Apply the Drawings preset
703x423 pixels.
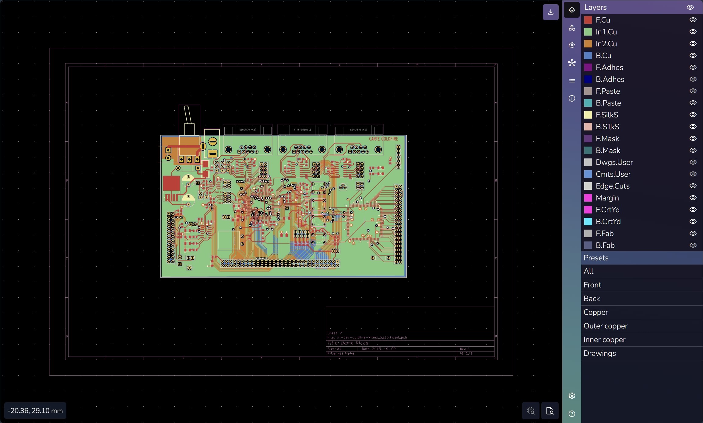pos(599,353)
